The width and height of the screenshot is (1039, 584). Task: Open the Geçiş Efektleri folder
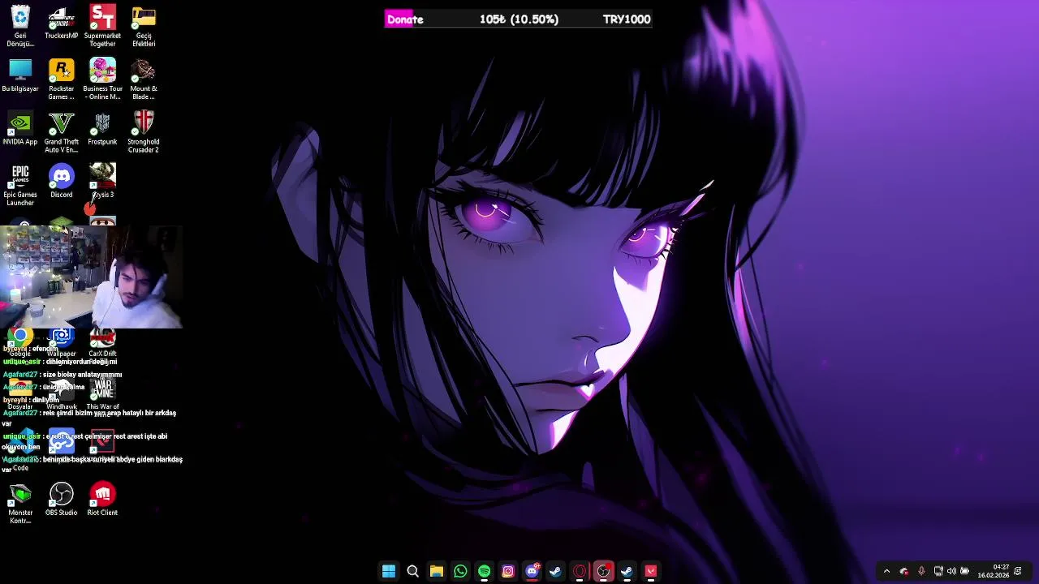(x=144, y=26)
